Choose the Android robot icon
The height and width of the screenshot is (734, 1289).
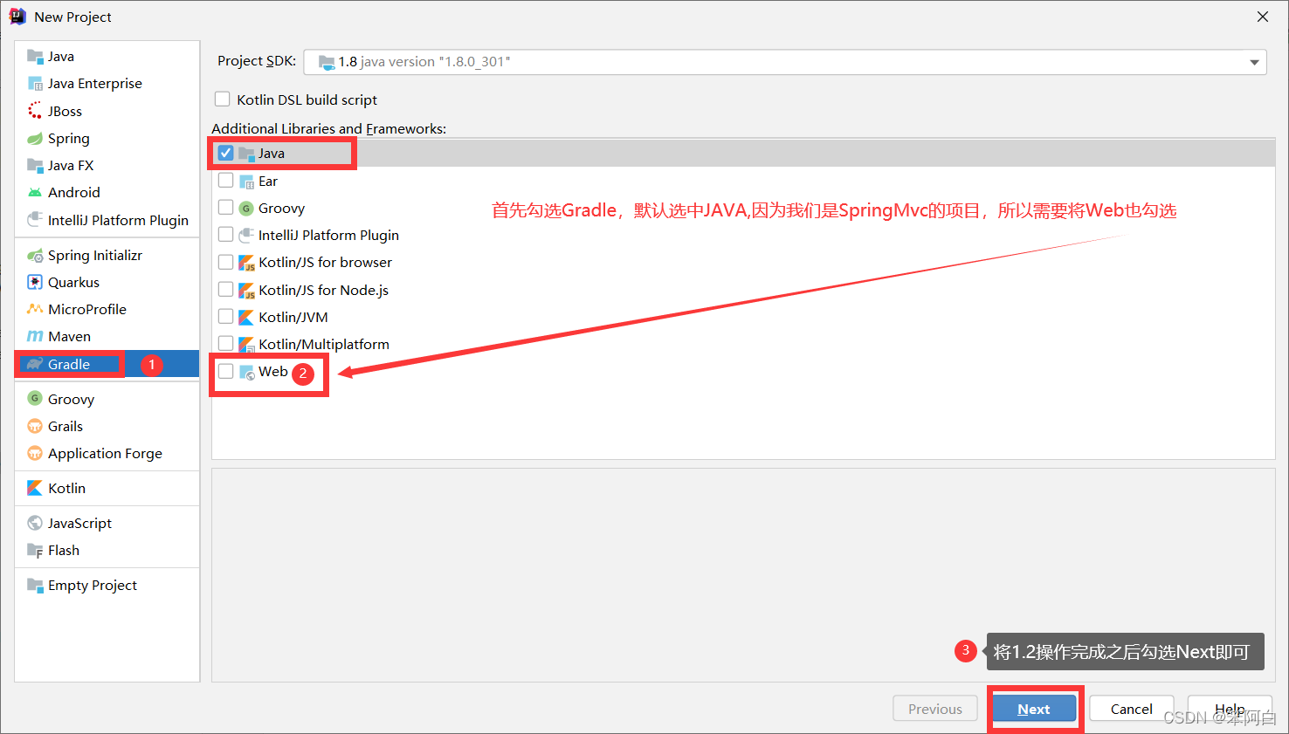(35, 192)
